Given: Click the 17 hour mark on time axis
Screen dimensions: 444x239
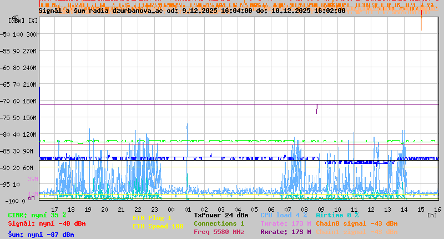Looking at the screenshot, I should (54, 209).
